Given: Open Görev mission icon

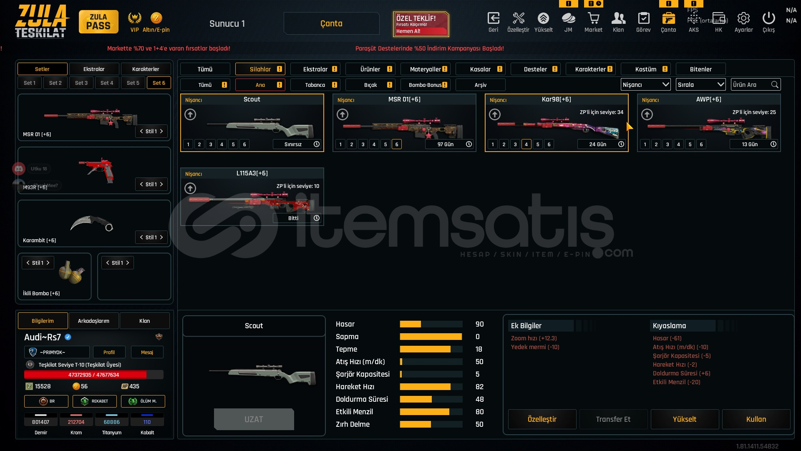Looking at the screenshot, I should tap(643, 19).
